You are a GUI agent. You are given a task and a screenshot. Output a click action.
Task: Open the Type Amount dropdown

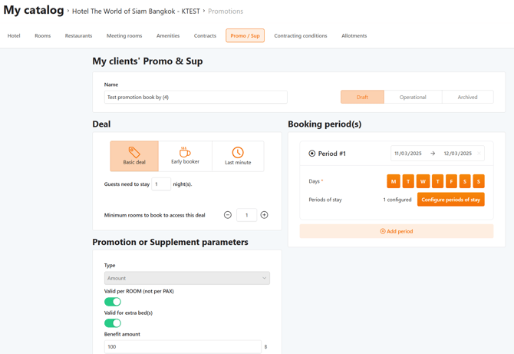click(186, 278)
